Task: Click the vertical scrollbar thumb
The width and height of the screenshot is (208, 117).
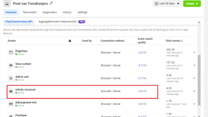Action: (199, 80)
